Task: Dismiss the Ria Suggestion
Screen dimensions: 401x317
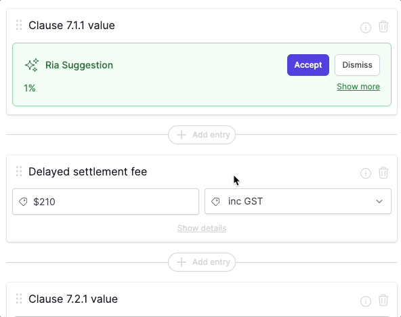Action: tap(357, 65)
